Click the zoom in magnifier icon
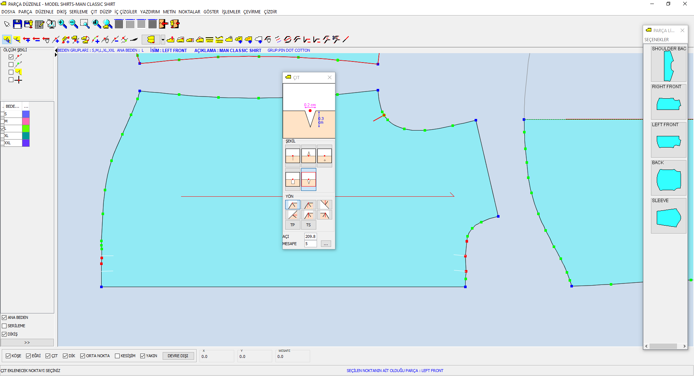The image size is (694, 376). click(x=62, y=24)
